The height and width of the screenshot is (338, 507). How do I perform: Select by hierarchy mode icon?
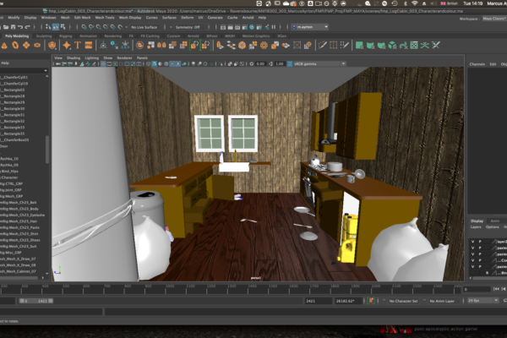pyautogui.click(x=48, y=27)
